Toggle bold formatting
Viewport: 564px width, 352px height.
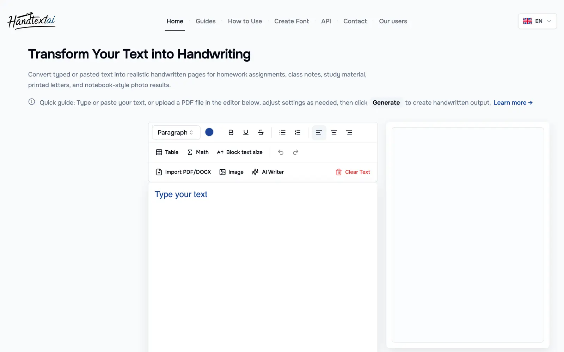[x=231, y=132]
